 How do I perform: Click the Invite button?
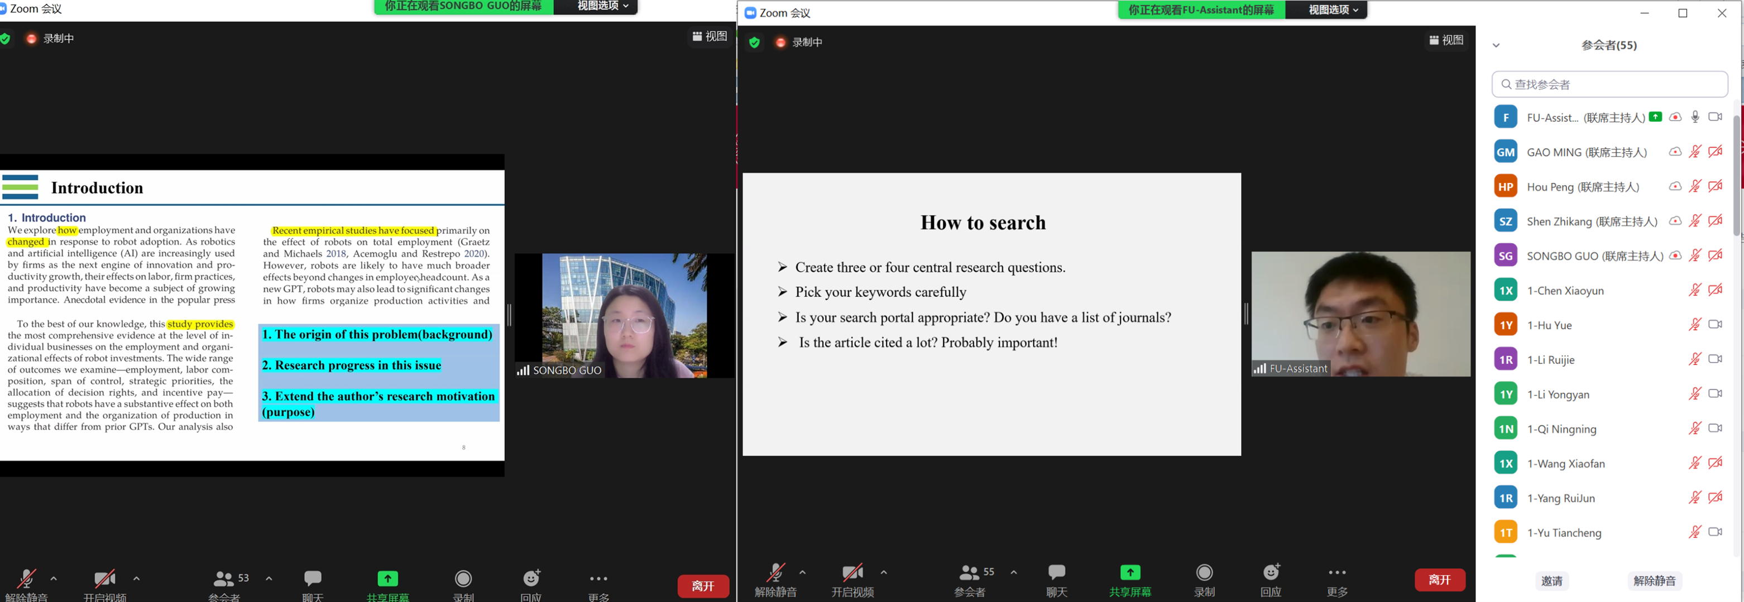tap(1552, 580)
